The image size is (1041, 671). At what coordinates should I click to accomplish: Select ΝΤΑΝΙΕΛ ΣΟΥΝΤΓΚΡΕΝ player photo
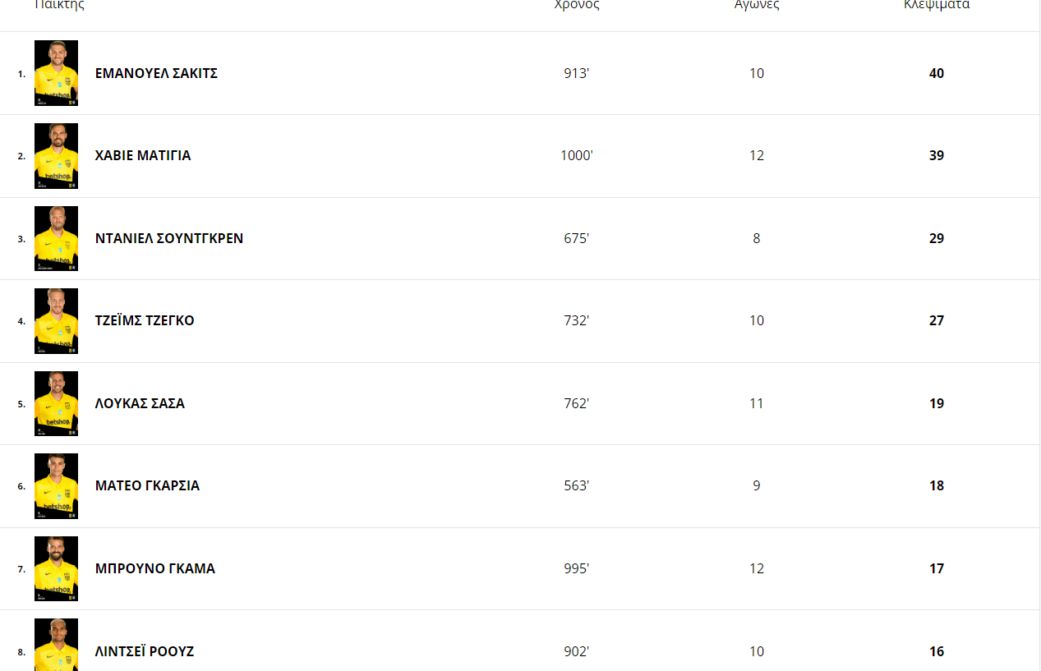tap(56, 238)
